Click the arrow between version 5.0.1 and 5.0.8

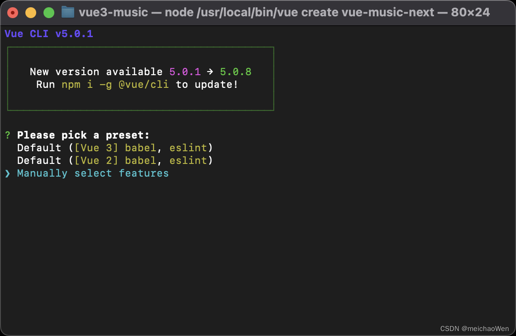coord(210,72)
